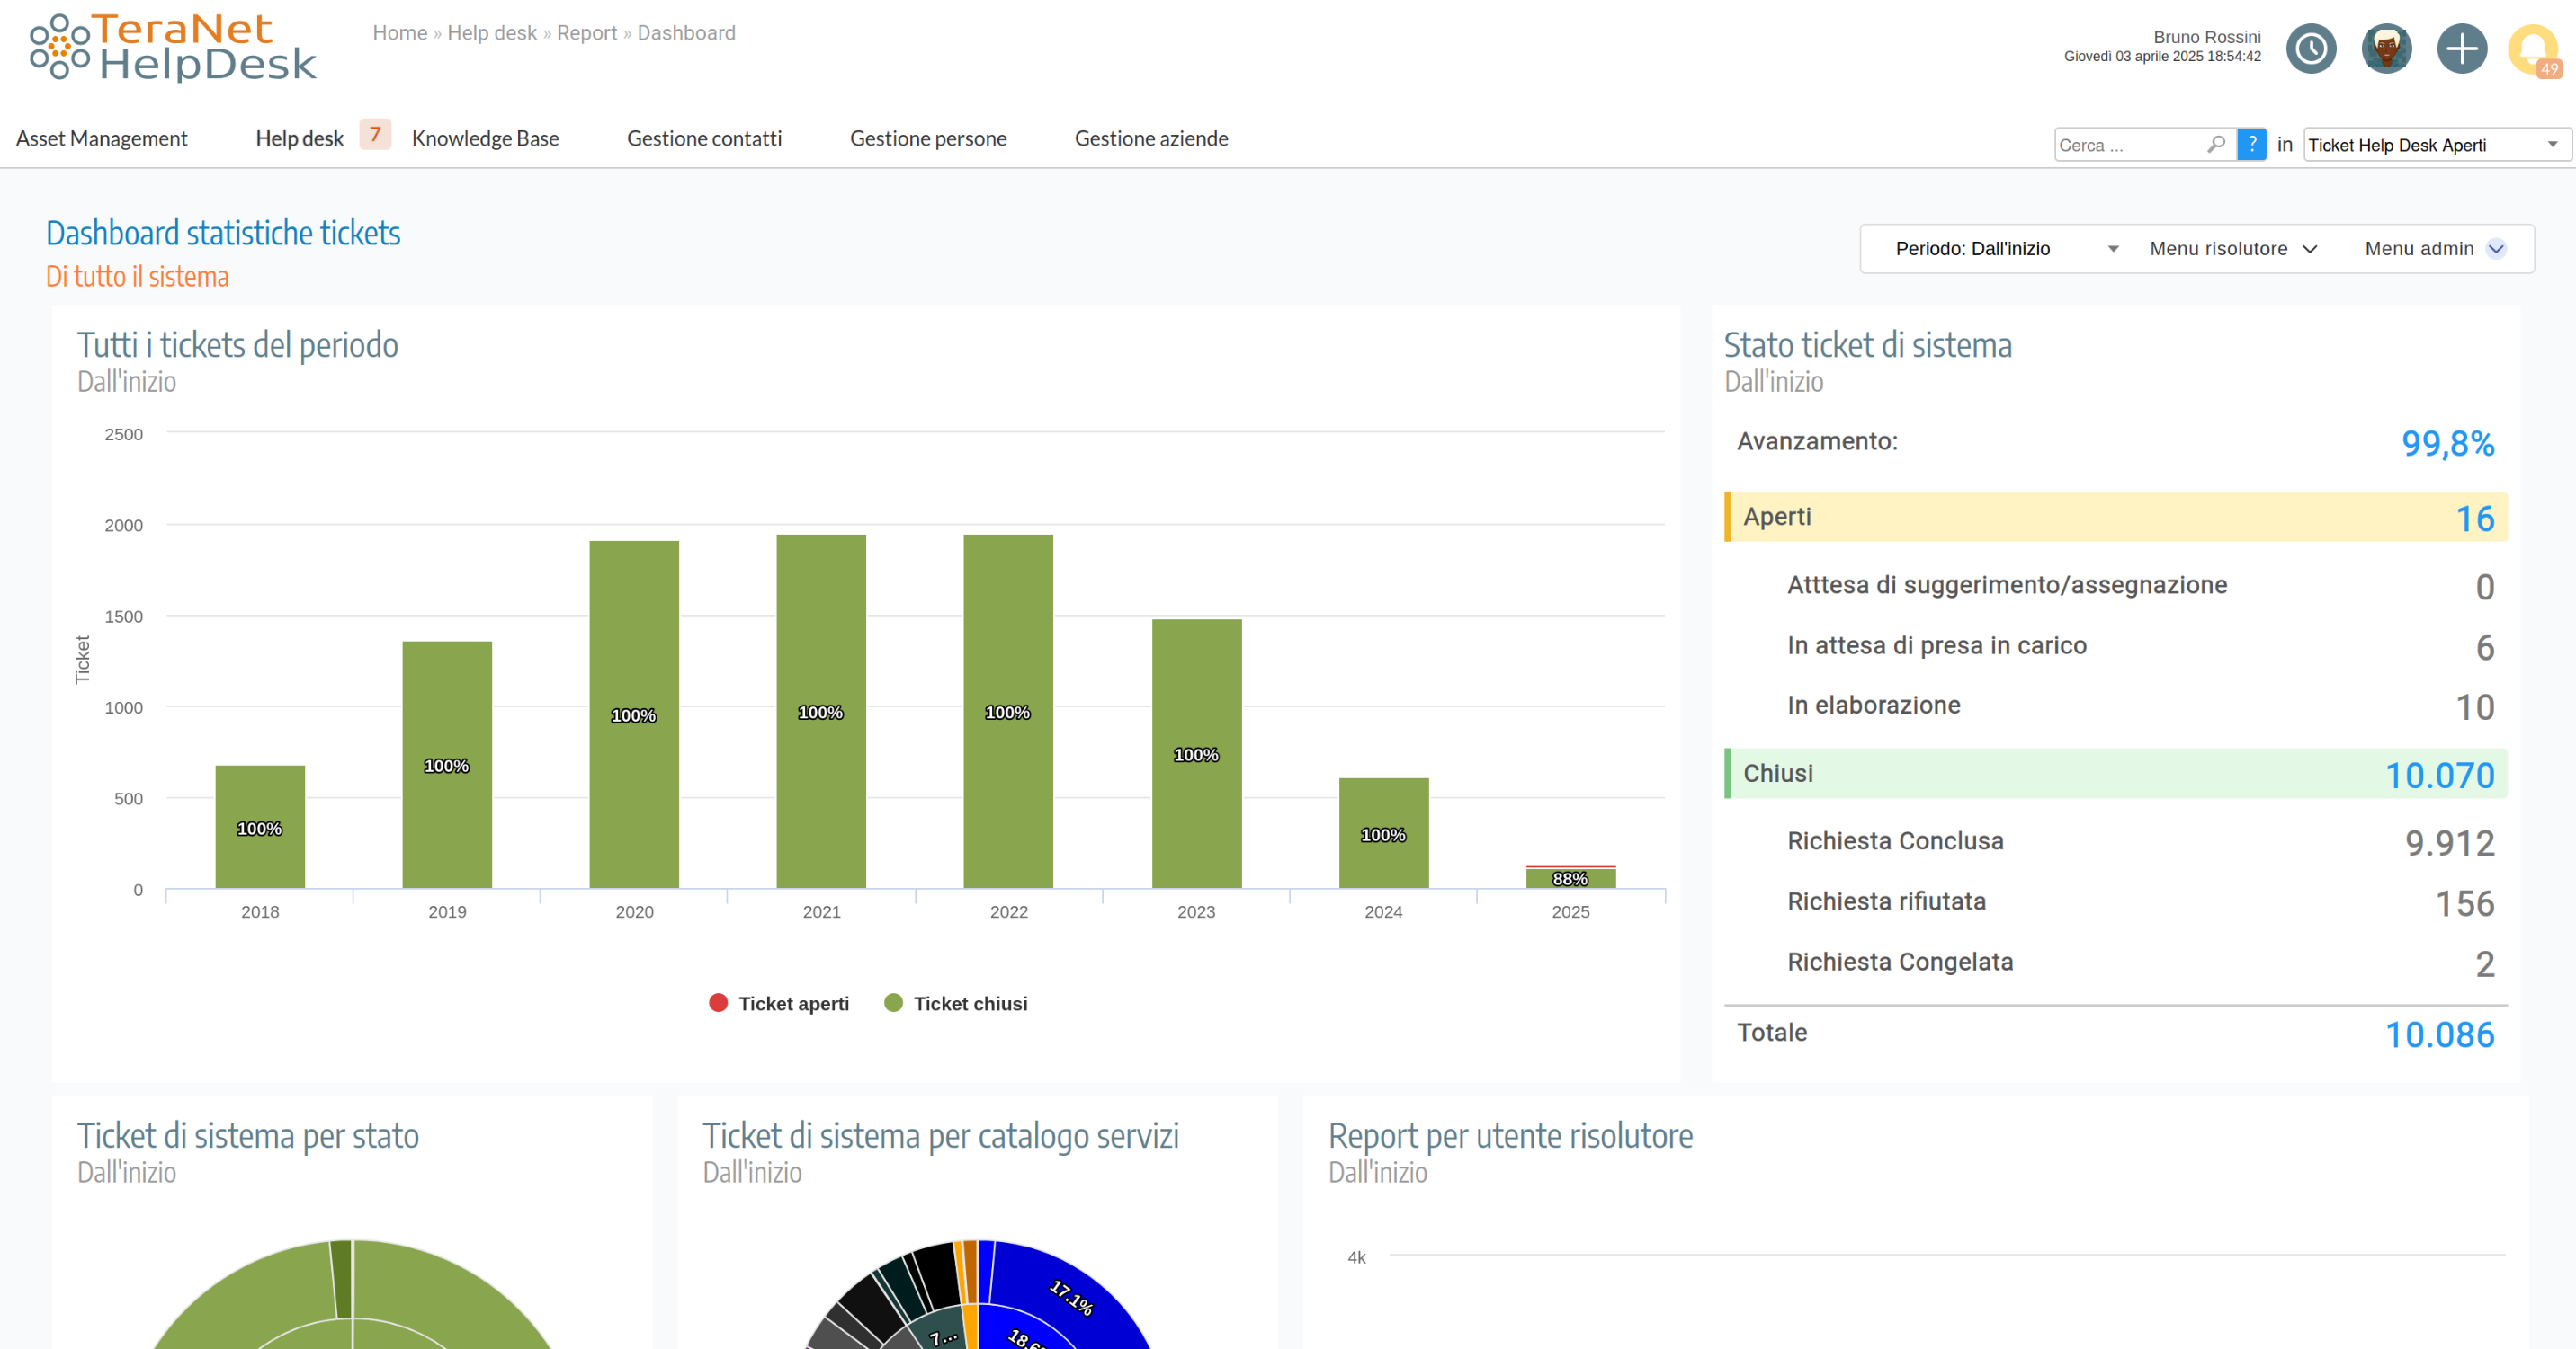This screenshot has width=2576, height=1349.
Task: Open the Help desk menu
Action: [299, 139]
